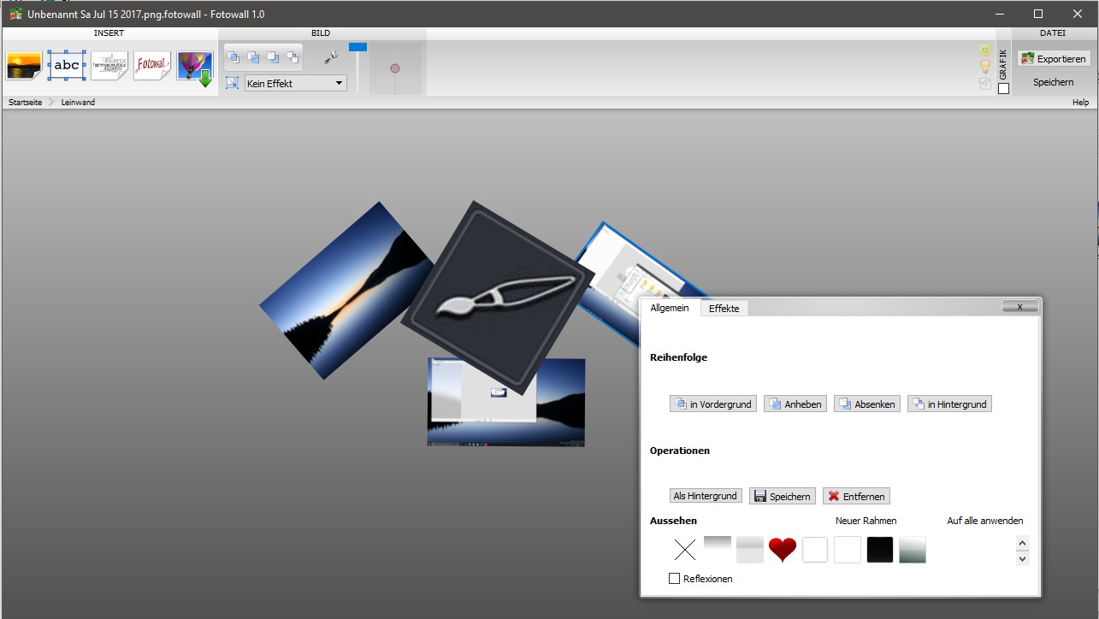Image resolution: width=1099 pixels, height=619 pixels.
Task: Select the Leinwand breadcrumb
Action: coord(78,102)
